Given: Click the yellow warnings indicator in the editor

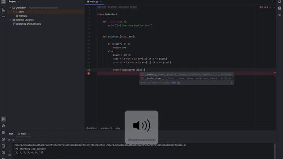Looking at the screenshot, I should pos(266,7).
